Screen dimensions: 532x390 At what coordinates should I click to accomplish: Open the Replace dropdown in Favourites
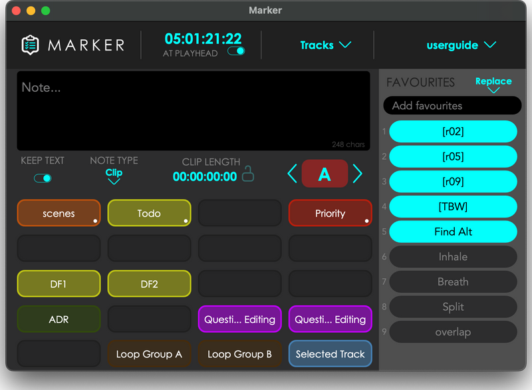[493, 84]
